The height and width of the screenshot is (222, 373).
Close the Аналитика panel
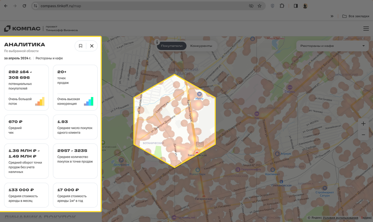(x=92, y=46)
